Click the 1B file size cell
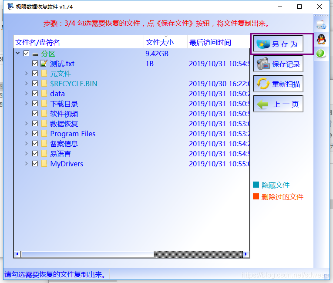The width and height of the screenshot is (333, 283). coord(149,64)
